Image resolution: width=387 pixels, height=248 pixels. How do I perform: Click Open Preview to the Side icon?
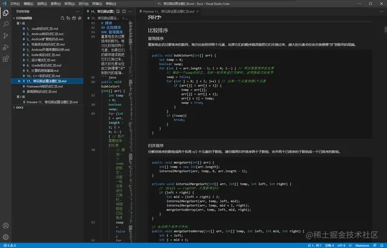coord(118,11)
